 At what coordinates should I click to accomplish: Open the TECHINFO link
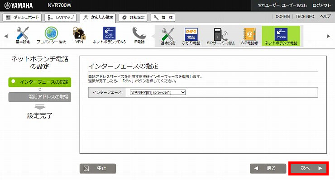click(305, 16)
